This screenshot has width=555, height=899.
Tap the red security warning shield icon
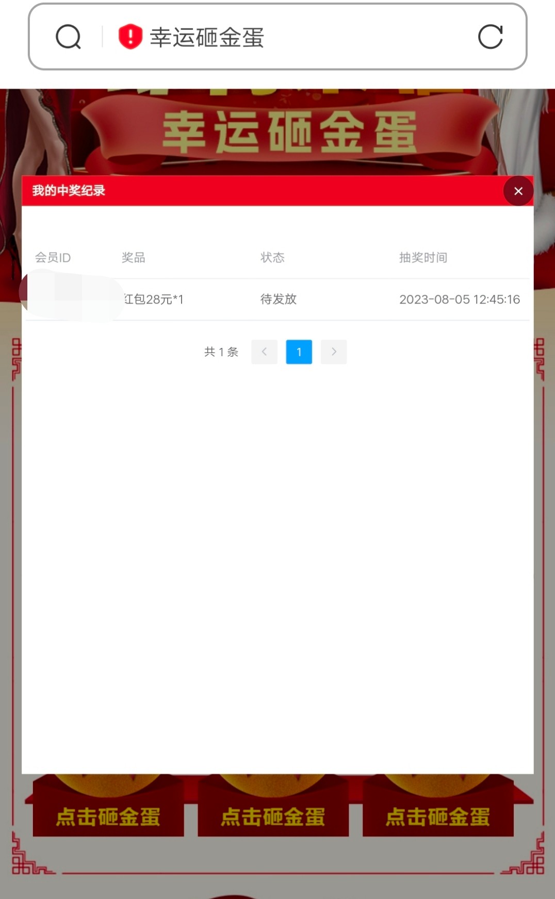(130, 37)
